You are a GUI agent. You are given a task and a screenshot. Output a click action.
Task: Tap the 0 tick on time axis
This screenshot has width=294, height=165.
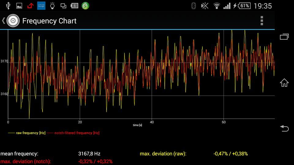(x=8, y=122)
